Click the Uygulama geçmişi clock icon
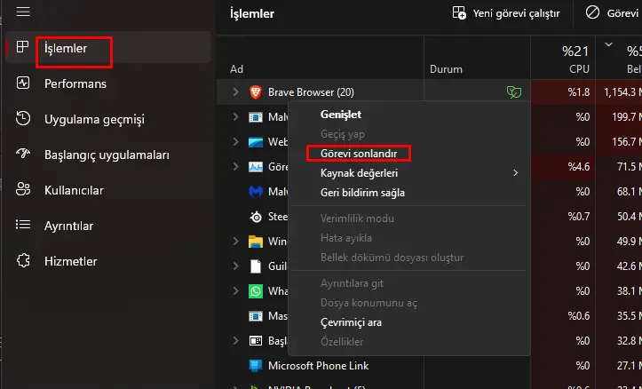 point(23,118)
